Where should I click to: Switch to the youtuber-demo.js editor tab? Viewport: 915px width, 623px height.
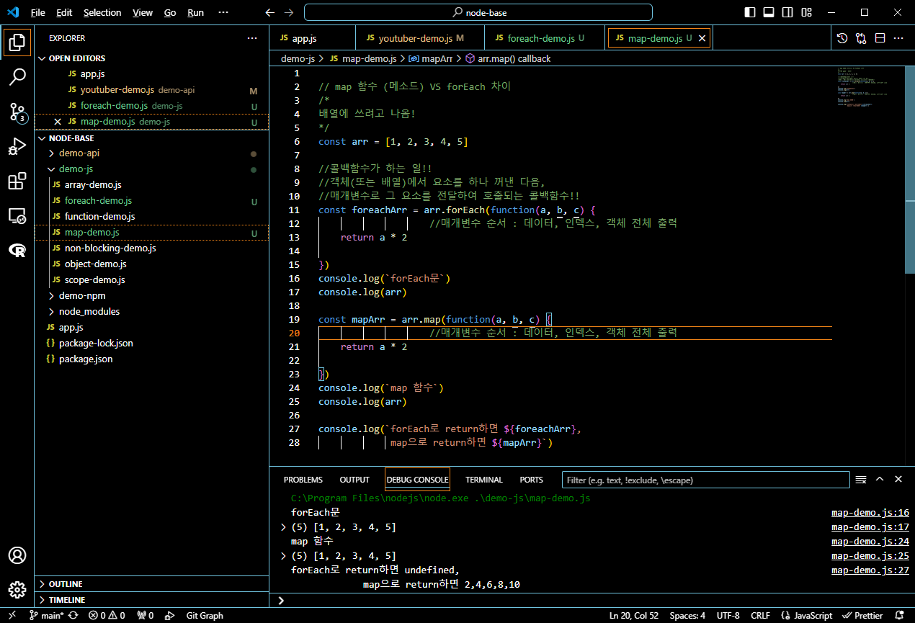click(x=420, y=38)
